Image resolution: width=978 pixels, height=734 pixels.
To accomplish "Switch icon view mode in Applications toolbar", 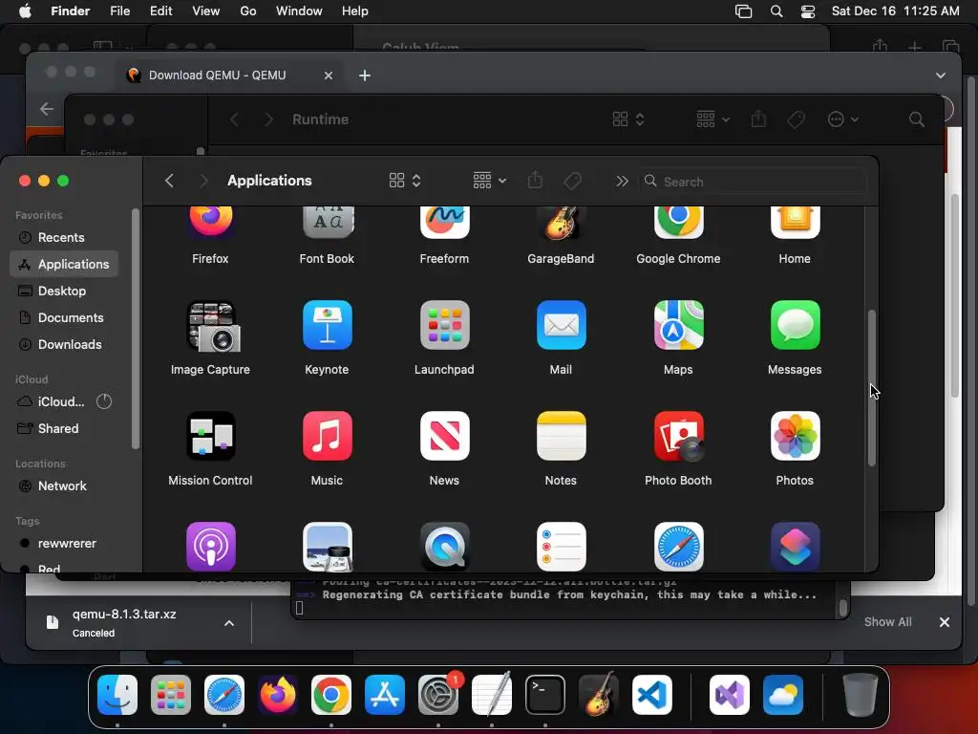I will [x=405, y=181].
